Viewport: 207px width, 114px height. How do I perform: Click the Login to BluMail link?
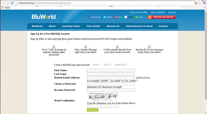coord(158,12)
